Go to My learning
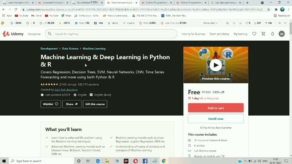The height and width of the screenshot is (164, 292). coord(240,34)
